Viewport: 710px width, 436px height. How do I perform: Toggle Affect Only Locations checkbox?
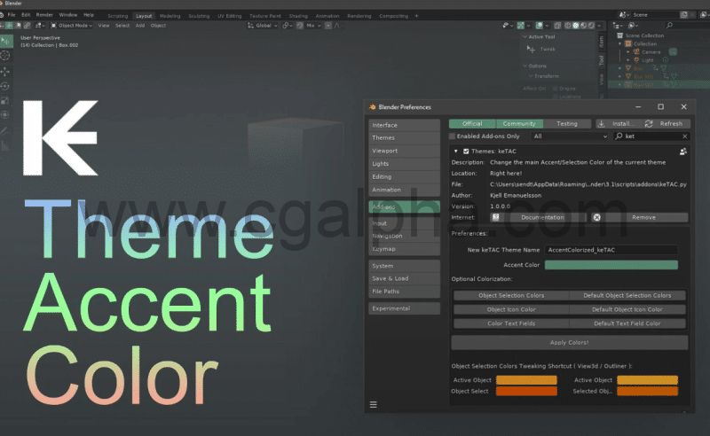coord(556,97)
